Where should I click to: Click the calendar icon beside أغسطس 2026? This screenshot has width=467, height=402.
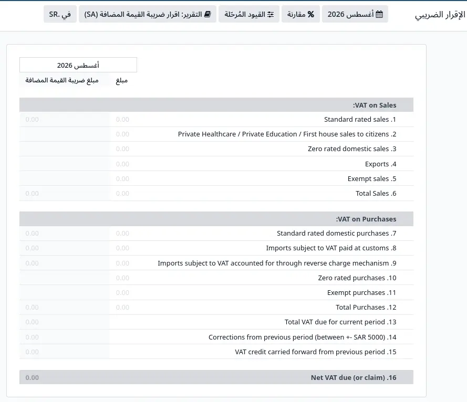click(x=379, y=14)
